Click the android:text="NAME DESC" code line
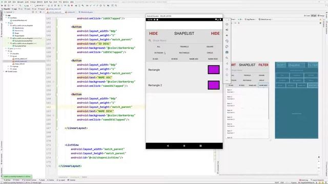This screenshot has width=328, height=184. tap(95, 111)
